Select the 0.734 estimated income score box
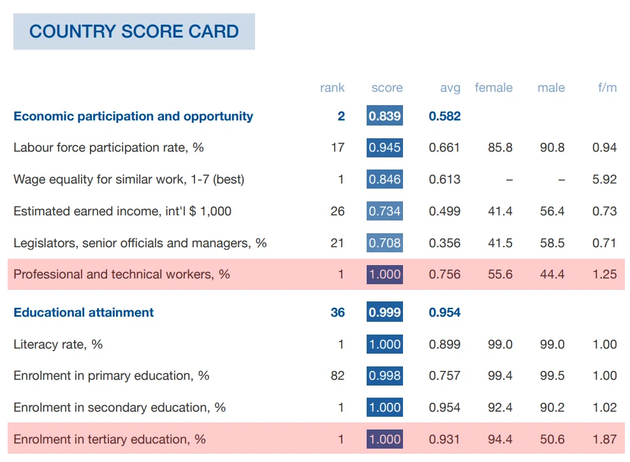Image resolution: width=630 pixels, height=462 pixels. [x=385, y=211]
